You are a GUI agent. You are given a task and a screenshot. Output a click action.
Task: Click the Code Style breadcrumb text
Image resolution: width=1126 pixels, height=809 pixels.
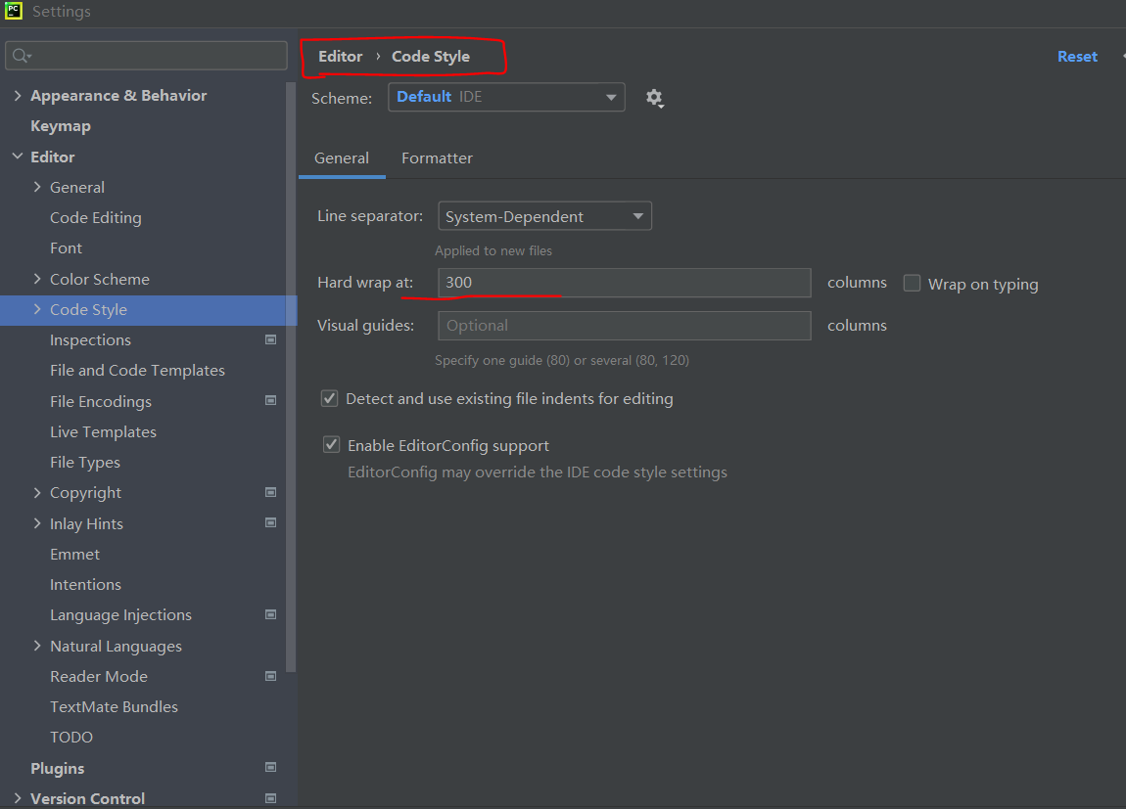tap(431, 56)
